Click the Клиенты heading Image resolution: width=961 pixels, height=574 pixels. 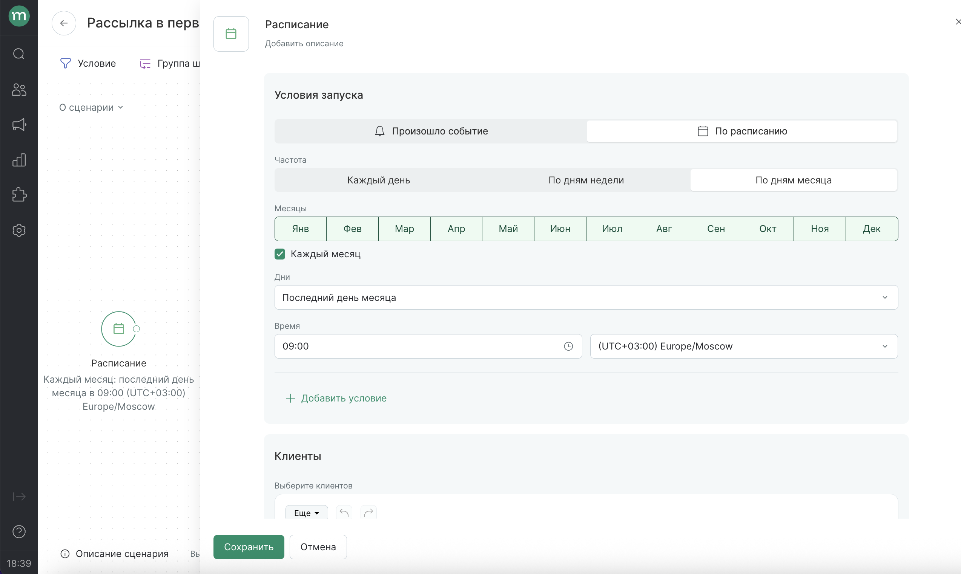tap(298, 456)
